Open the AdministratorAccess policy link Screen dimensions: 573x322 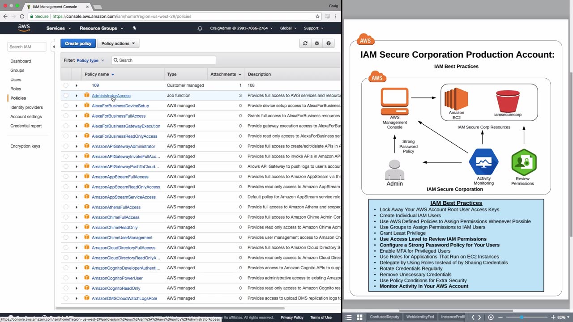pyautogui.click(x=111, y=96)
